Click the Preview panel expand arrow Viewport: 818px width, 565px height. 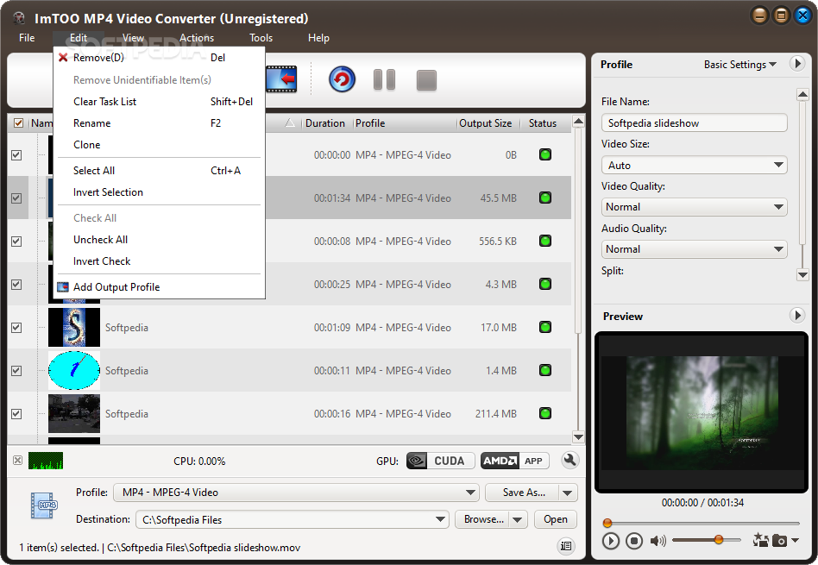pos(797,315)
